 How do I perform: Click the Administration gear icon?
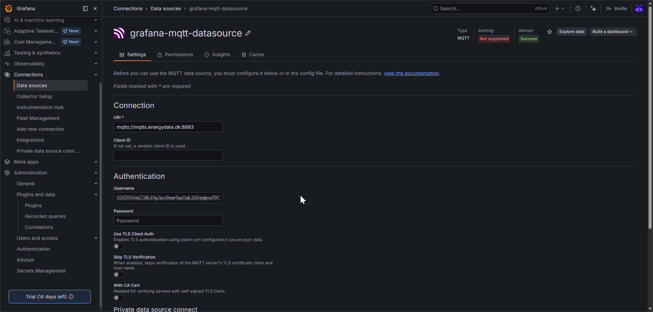(x=7, y=173)
